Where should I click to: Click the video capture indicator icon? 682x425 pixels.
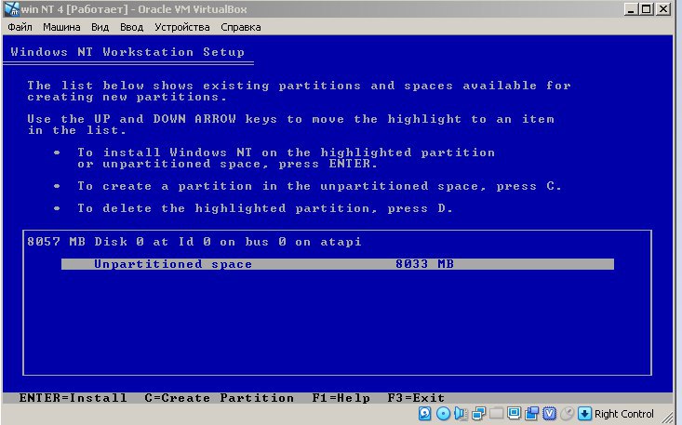(531, 414)
